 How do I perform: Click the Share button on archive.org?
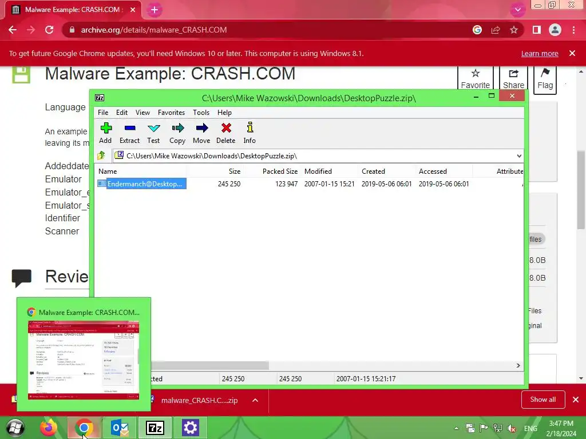pos(513,78)
